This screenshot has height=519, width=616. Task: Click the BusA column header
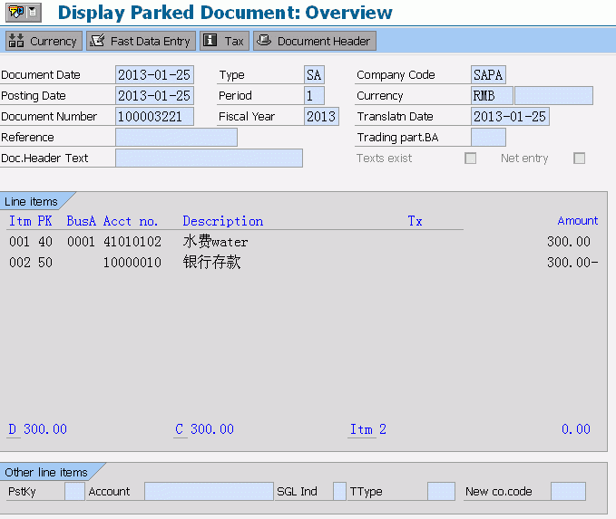pyautogui.click(x=81, y=221)
